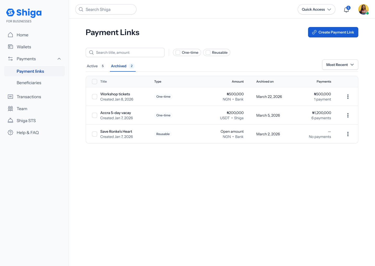
Task: Go to Wallets via sidebar icon
Action: pyautogui.click(x=10, y=47)
